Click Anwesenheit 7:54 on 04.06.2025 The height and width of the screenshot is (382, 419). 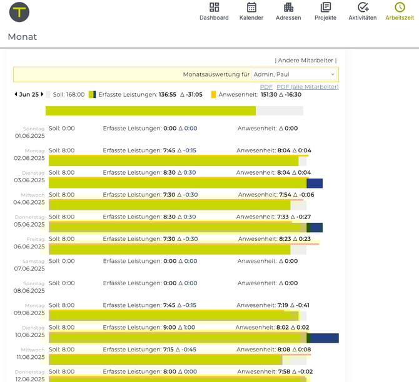click(x=285, y=195)
